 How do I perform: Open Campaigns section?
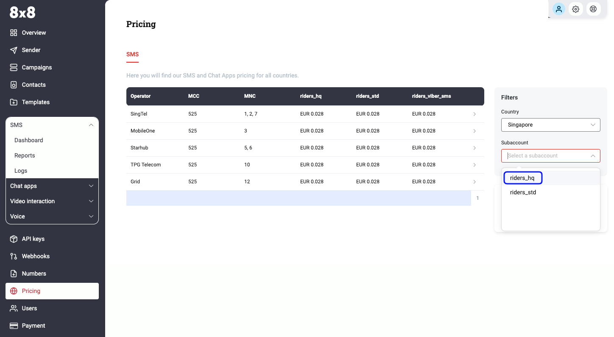[x=36, y=67]
